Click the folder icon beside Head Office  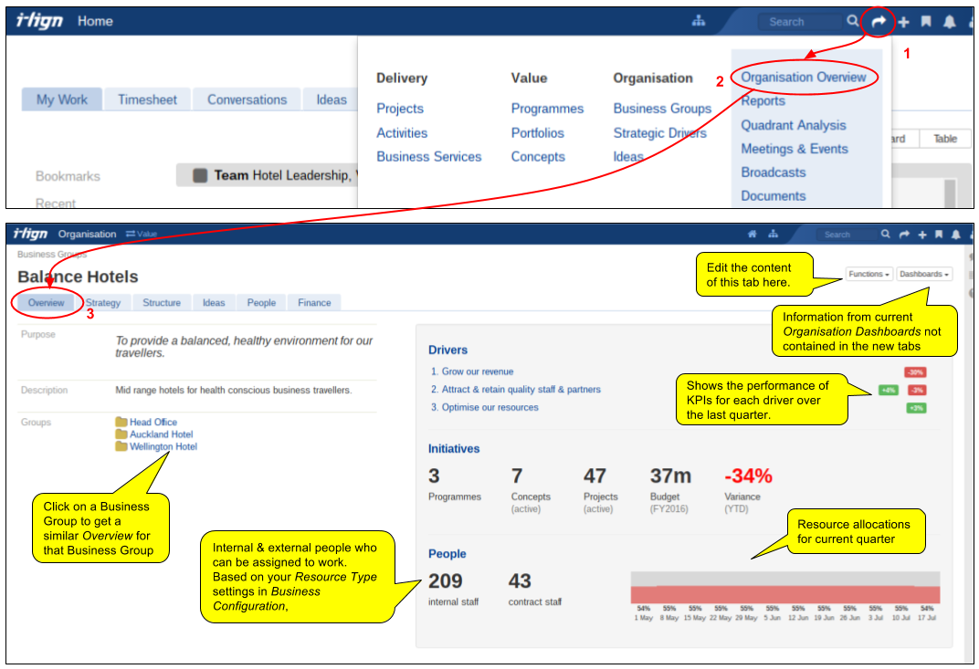(x=121, y=422)
